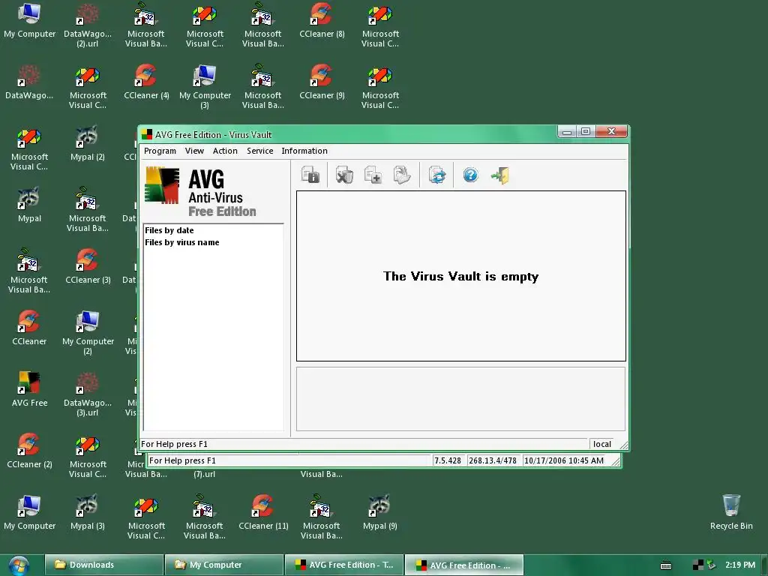The image size is (768, 576).
Task: Open the View menu
Action: [194, 151]
